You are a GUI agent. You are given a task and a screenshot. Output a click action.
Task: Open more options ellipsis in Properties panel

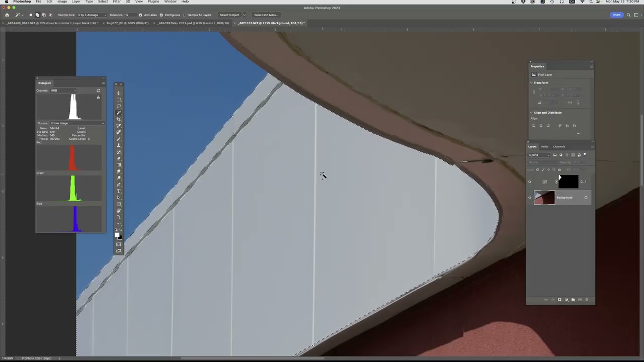coord(579,133)
